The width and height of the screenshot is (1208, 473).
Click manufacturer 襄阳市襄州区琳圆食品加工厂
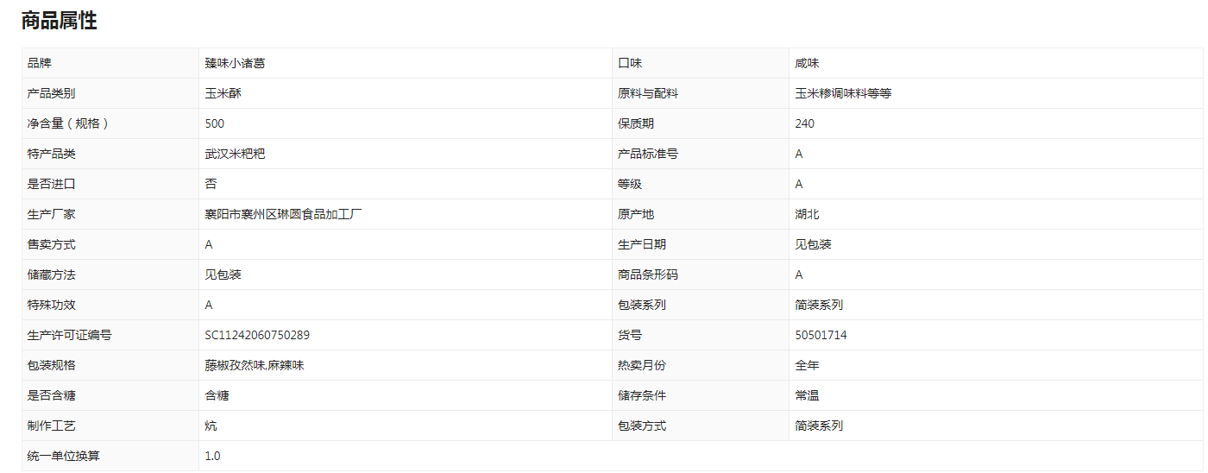click(283, 214)
